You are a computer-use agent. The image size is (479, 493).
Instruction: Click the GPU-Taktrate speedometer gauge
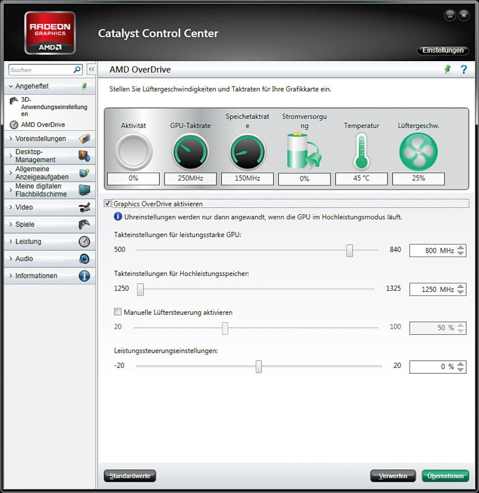pos(190,152)
